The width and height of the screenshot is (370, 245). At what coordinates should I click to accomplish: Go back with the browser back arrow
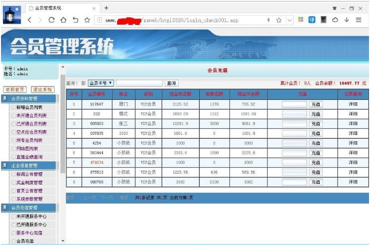(30, 20)
